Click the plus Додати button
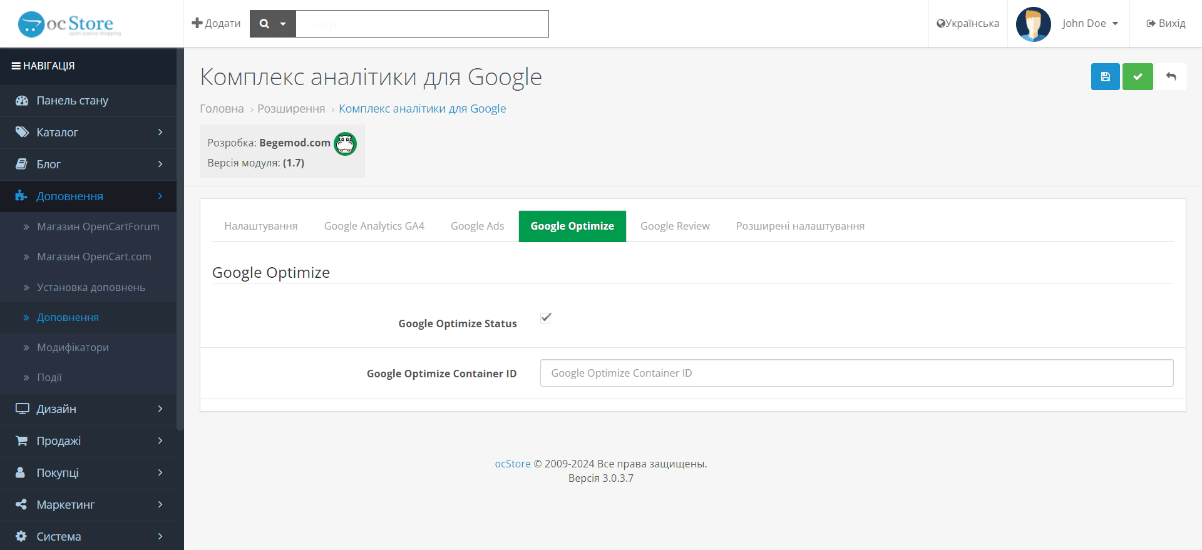Image resolution: width=1202 pixels, height=550 pixels. [x=216, y=23]
